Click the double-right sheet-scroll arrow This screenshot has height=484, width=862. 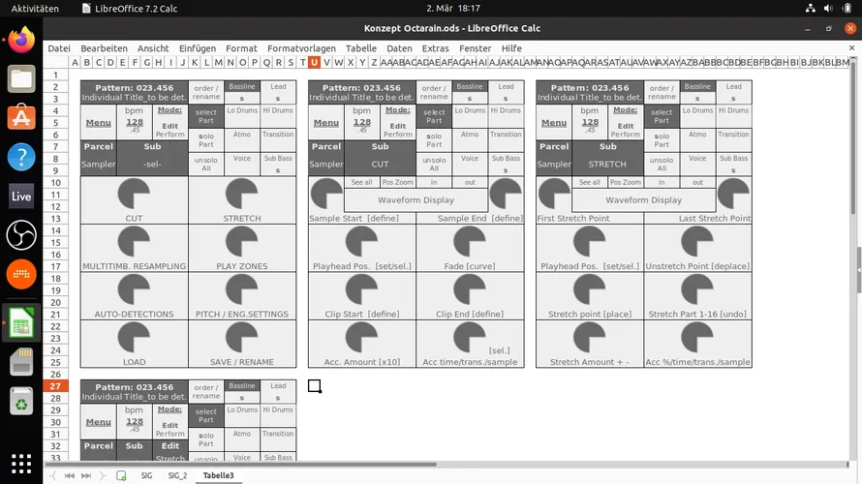coord(86,475)
